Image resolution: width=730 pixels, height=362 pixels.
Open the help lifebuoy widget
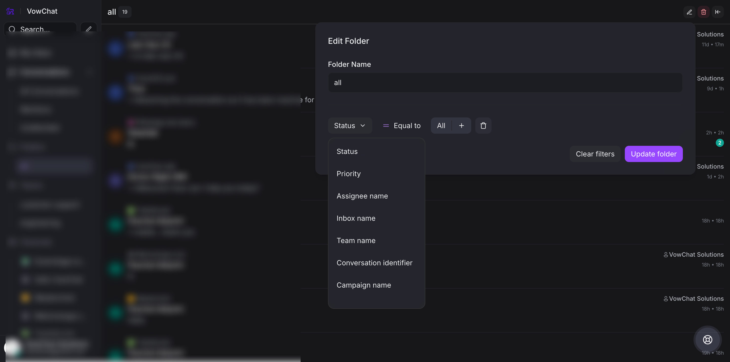707,340
